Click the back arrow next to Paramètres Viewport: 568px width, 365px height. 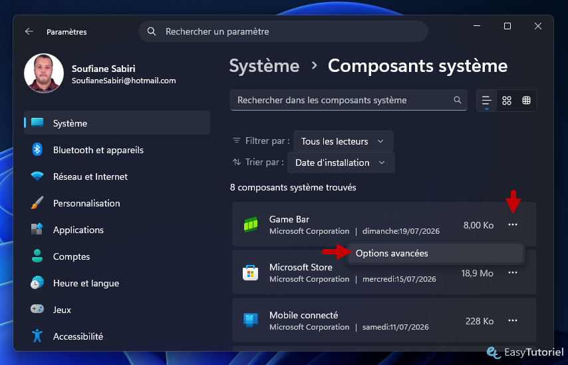click(29, 31)
